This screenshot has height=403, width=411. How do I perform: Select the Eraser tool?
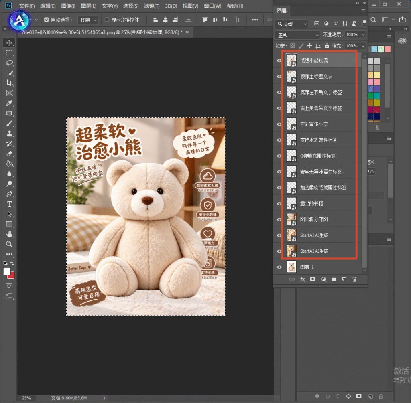click(x=9, y=154)
